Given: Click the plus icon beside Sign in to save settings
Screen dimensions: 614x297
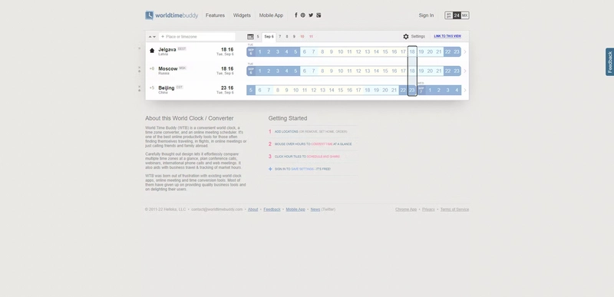Looking at the screenshot, I should (x=270, y=169).
